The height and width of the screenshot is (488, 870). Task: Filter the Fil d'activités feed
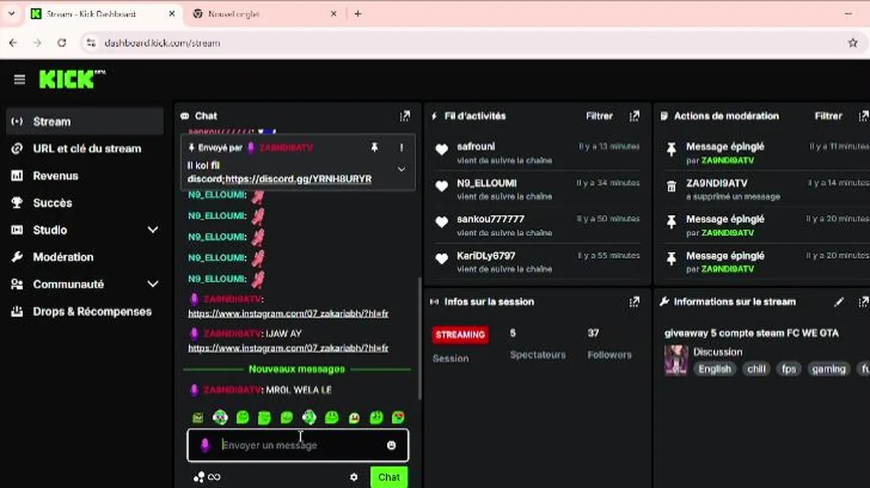tap(599, 116)
